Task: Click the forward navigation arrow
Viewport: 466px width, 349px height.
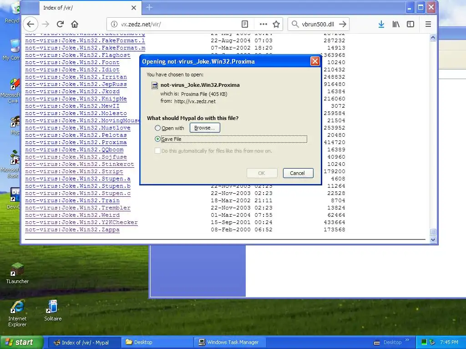Action: 46,25
